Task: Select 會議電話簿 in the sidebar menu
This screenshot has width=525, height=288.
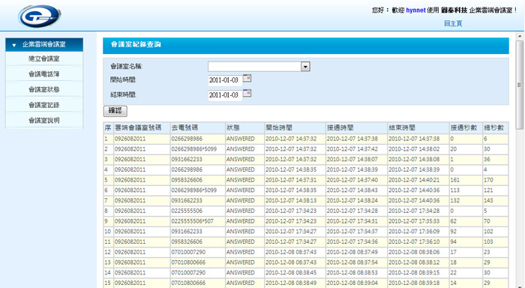Action: point(43,74)
